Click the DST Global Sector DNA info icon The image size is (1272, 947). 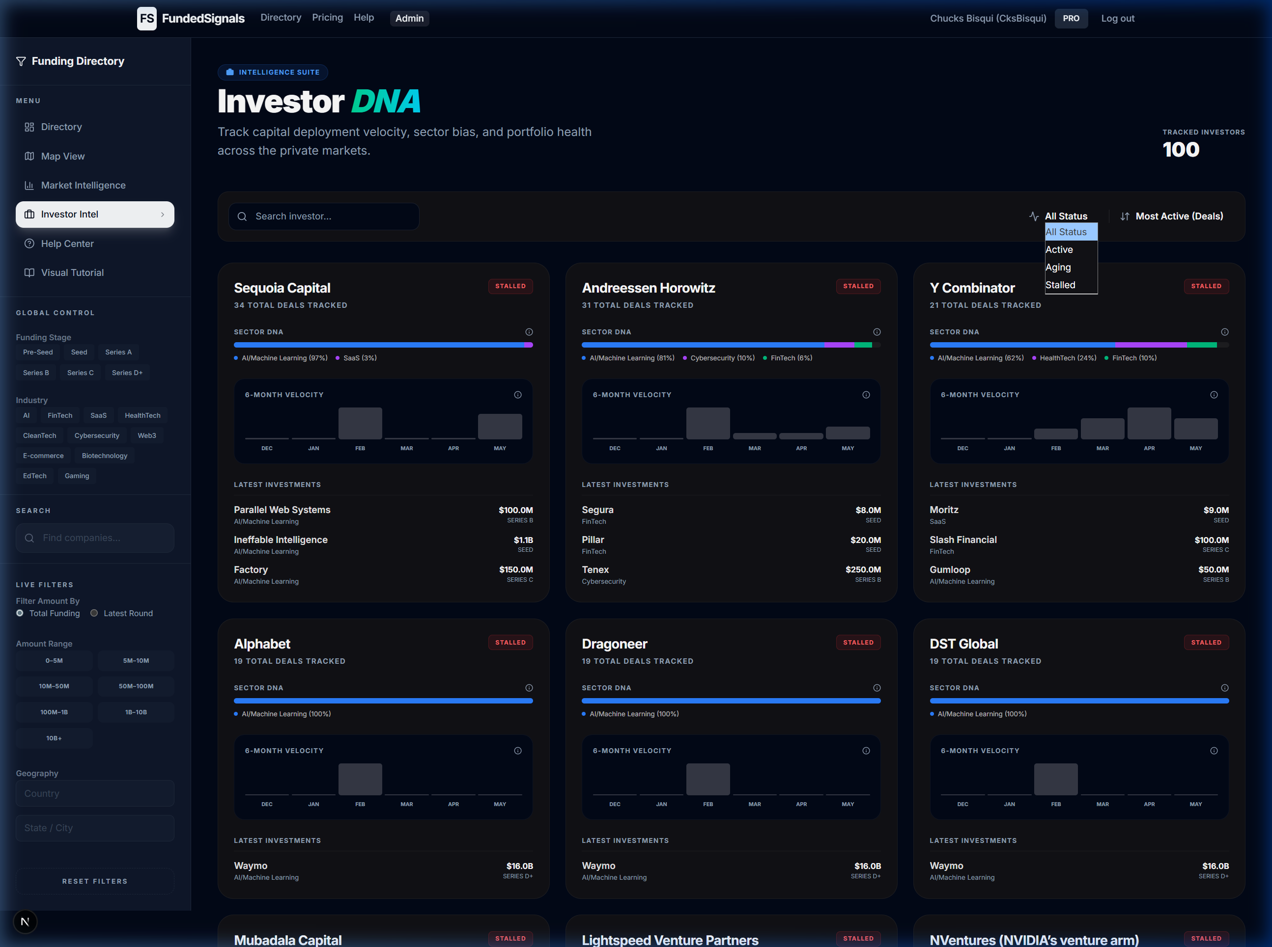1224,688
